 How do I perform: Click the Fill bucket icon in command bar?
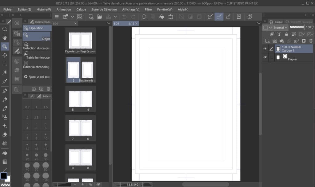162,17
